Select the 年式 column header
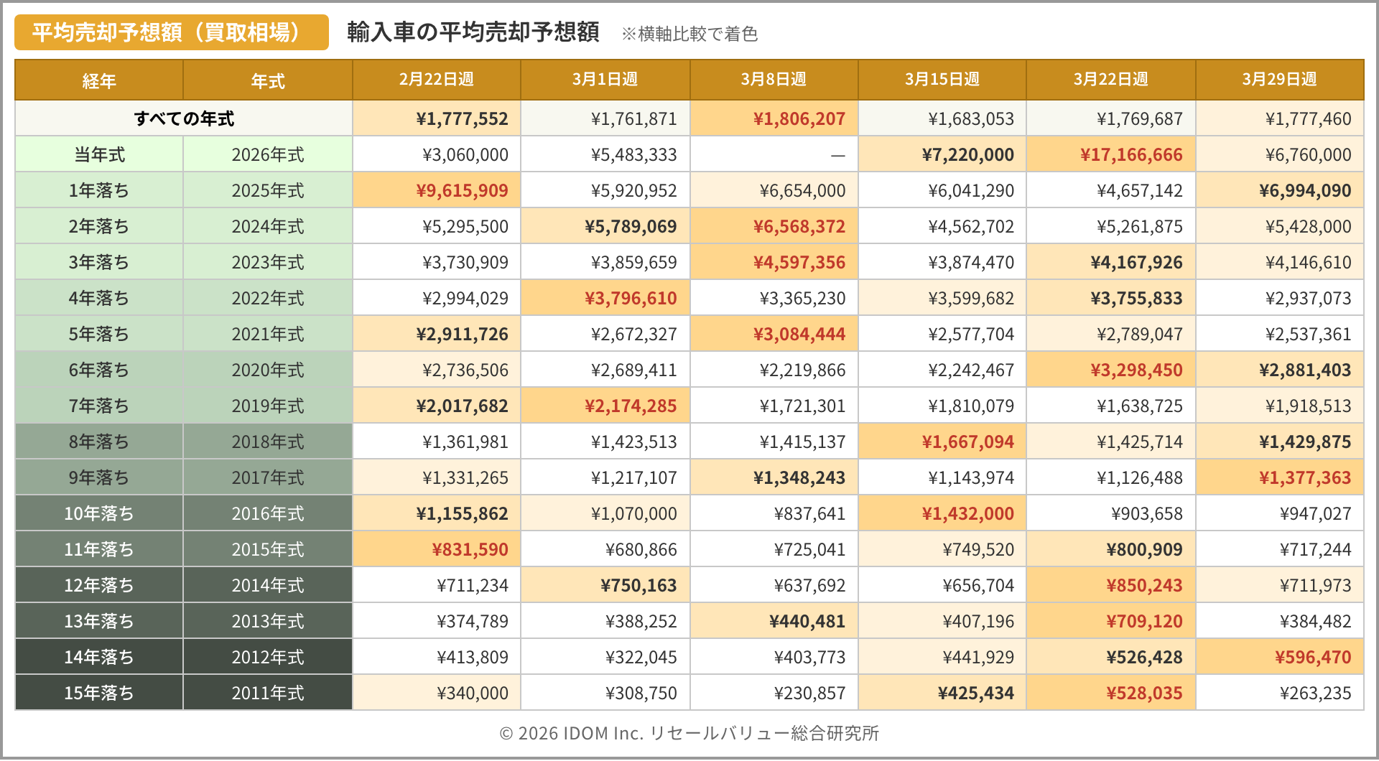 (x=268, y=80)
